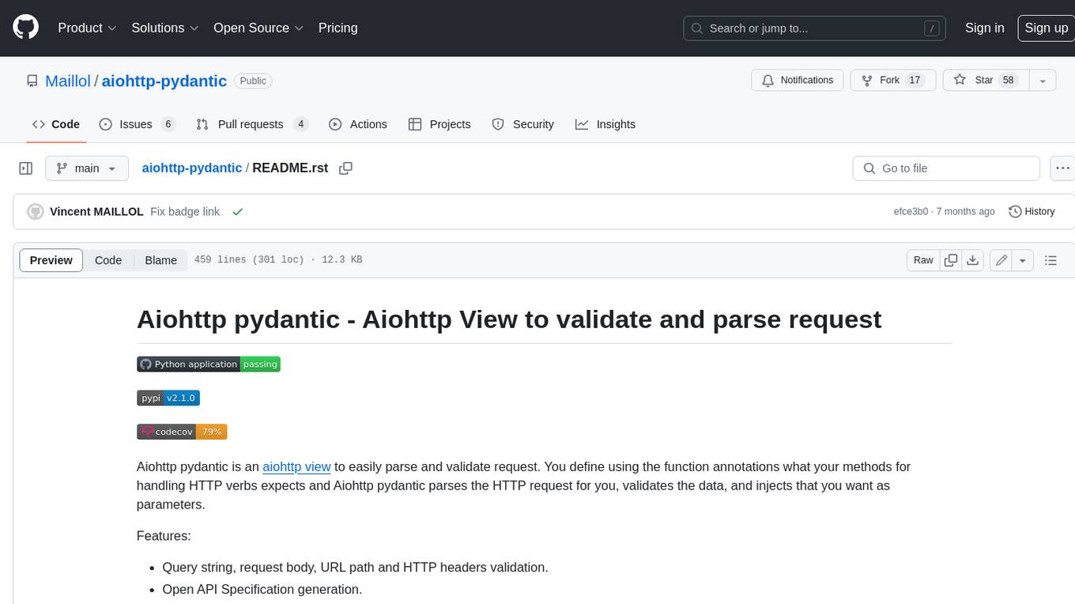
Task: Copy the README.rst file path
Action: click(345, 168)
